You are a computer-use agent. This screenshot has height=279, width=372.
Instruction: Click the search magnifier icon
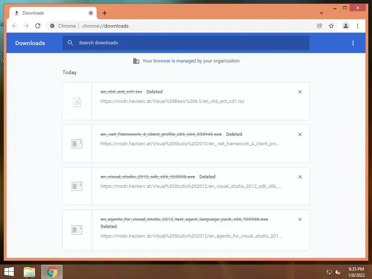(70, 43)
